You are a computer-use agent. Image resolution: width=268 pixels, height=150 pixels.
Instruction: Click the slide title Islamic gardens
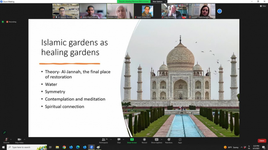[x=75, y=47]
